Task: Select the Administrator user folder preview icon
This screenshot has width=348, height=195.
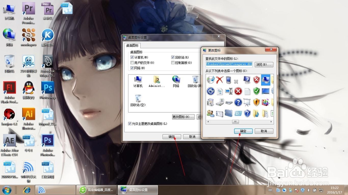Action: click(x=157, y=81)
